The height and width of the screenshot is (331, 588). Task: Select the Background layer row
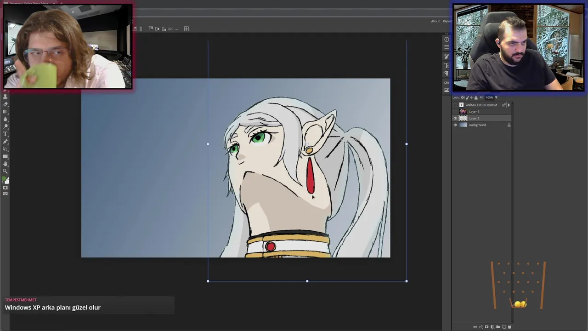click(x=481, y=125)
